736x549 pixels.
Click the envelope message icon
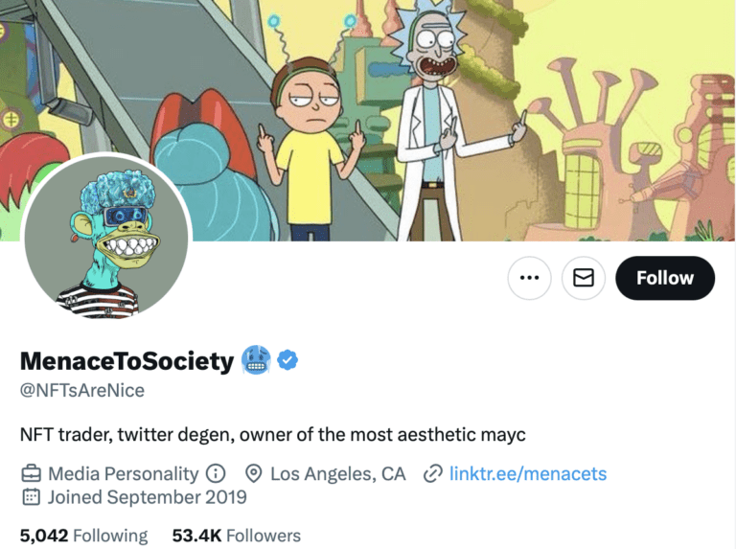(x=583, y=278)
